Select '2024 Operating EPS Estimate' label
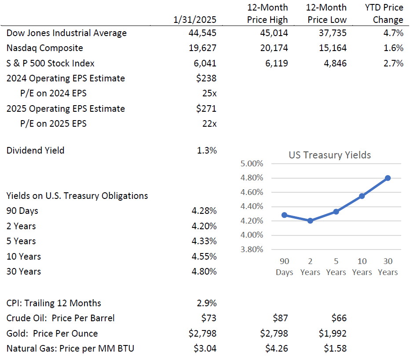Image resolution: width=410 pixels, height=356 pixels. (x=66, y=78)
